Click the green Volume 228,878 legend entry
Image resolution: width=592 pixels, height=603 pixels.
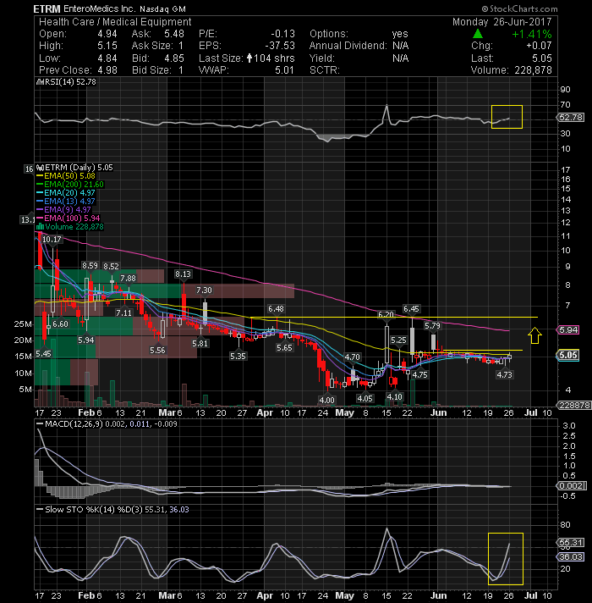[70, 226]
